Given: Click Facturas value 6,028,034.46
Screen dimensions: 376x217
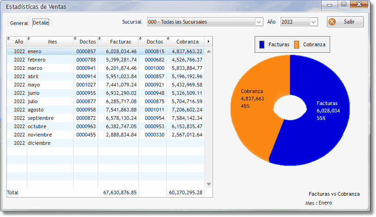Looking at the screenshot, I should click(x=121, y=51).
